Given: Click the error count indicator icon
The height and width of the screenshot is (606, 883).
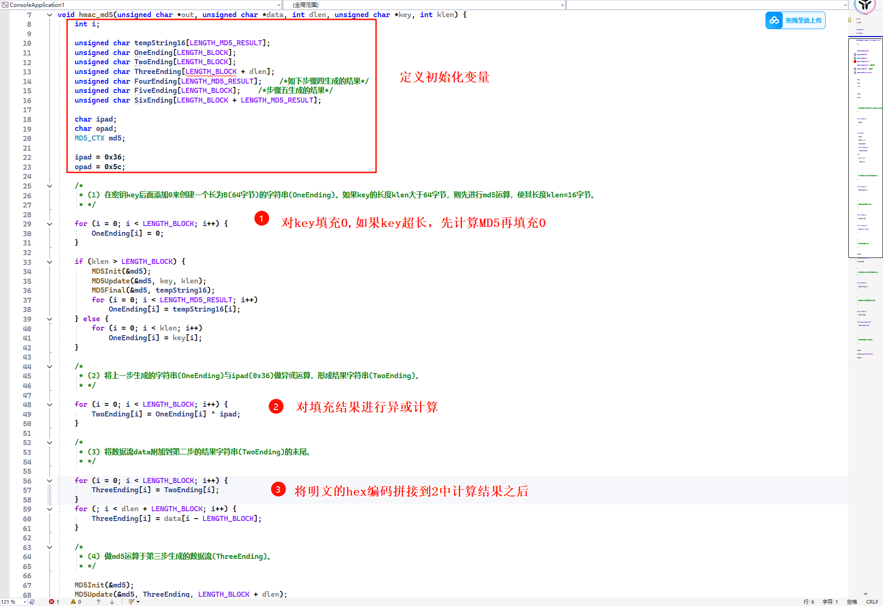Looking at the screenshot, I should [x=51, y=602].
